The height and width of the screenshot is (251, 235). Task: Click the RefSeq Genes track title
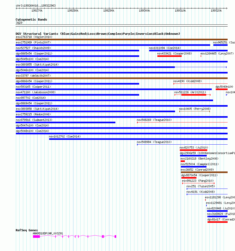[27, 230]
